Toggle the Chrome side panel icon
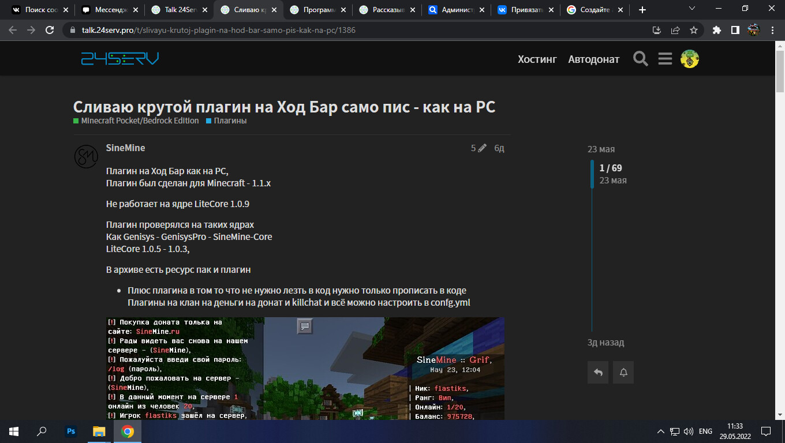Image resolution: width=785 pixels, height=443 pixels. pos(735,30)
